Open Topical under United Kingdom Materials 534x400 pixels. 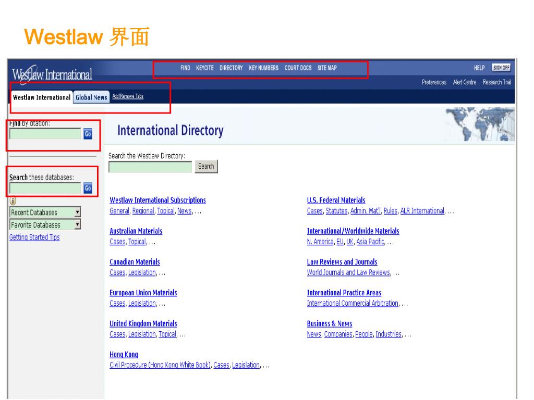tap(167, 334)
